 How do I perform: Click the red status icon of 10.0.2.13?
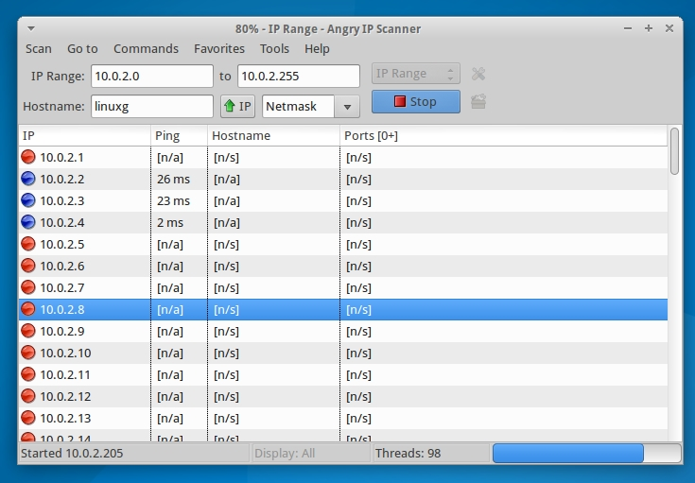click(28, 418)
